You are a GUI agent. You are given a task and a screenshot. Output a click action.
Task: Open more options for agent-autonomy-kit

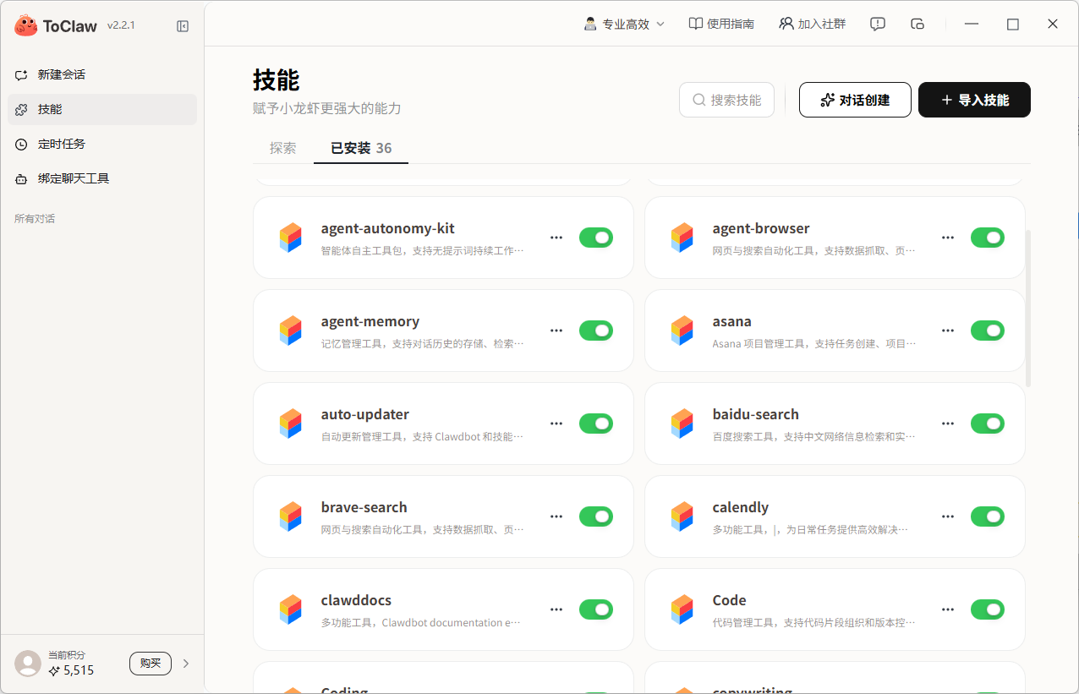click(x=556, y=238)
